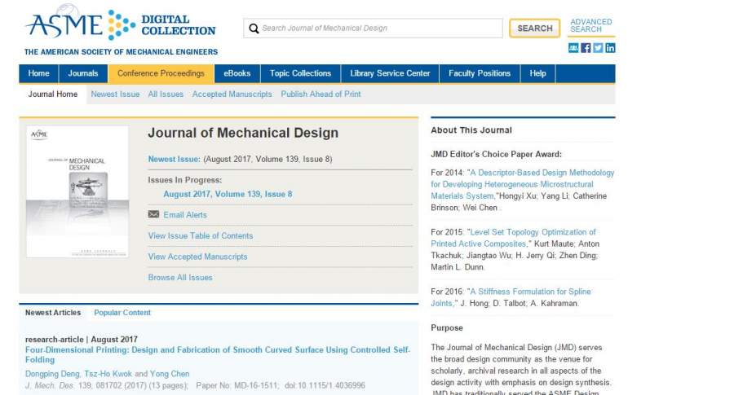Click the 'Issues In Progress:' label

pyautogui.click(x=185, y=180)
